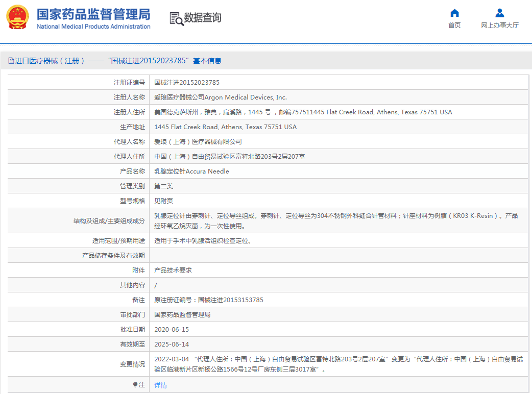Click the user icon above 网上办事大厅
The image size is (532, 394).
pos(499,13)
